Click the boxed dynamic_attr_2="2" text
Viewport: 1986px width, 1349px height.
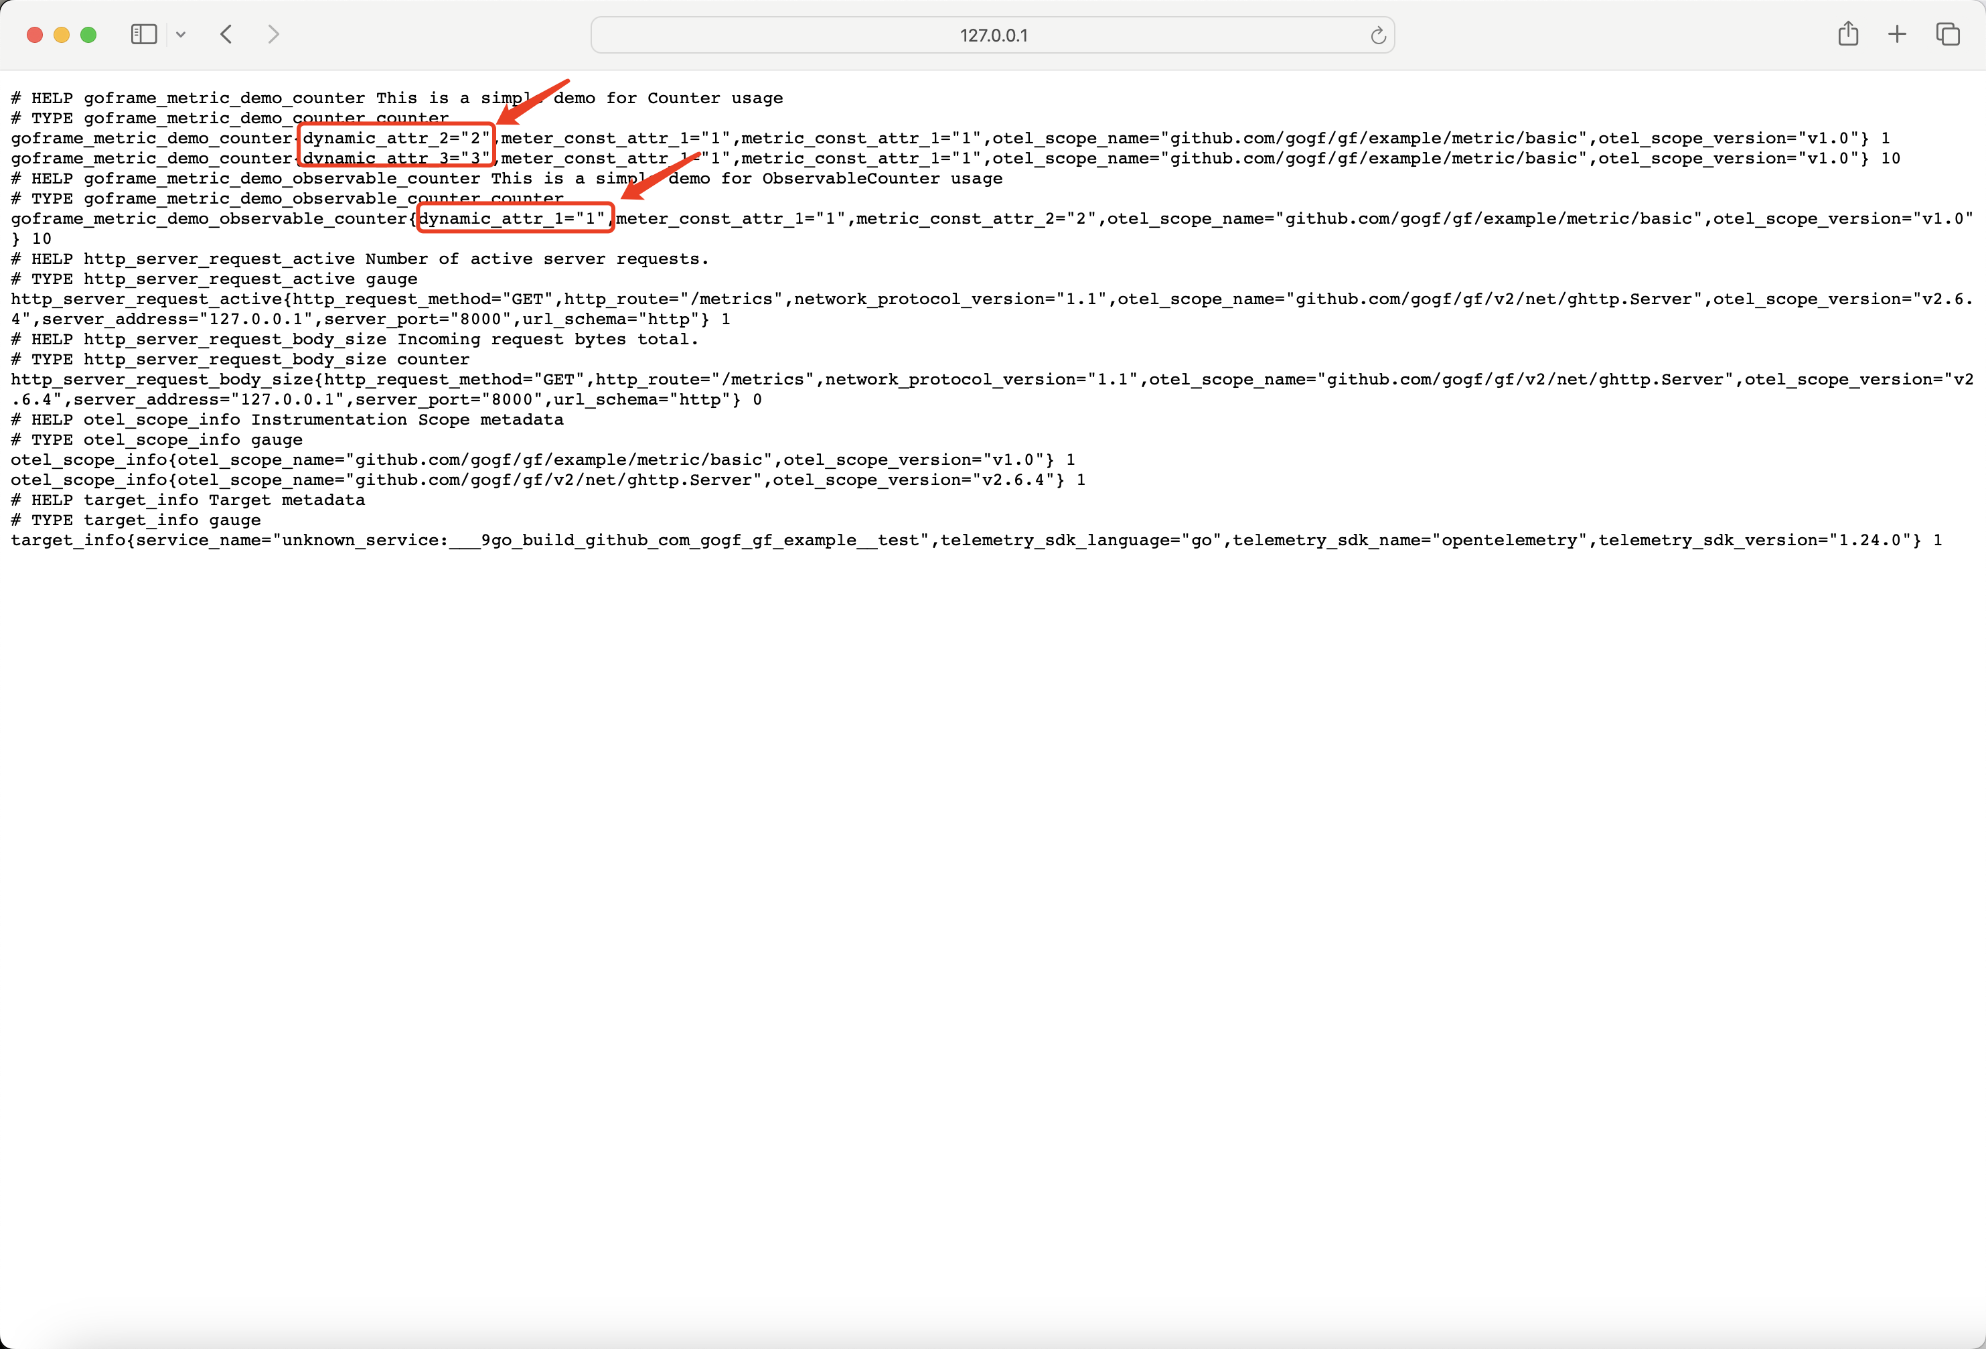pyautogui.click(x=396, y=137)
